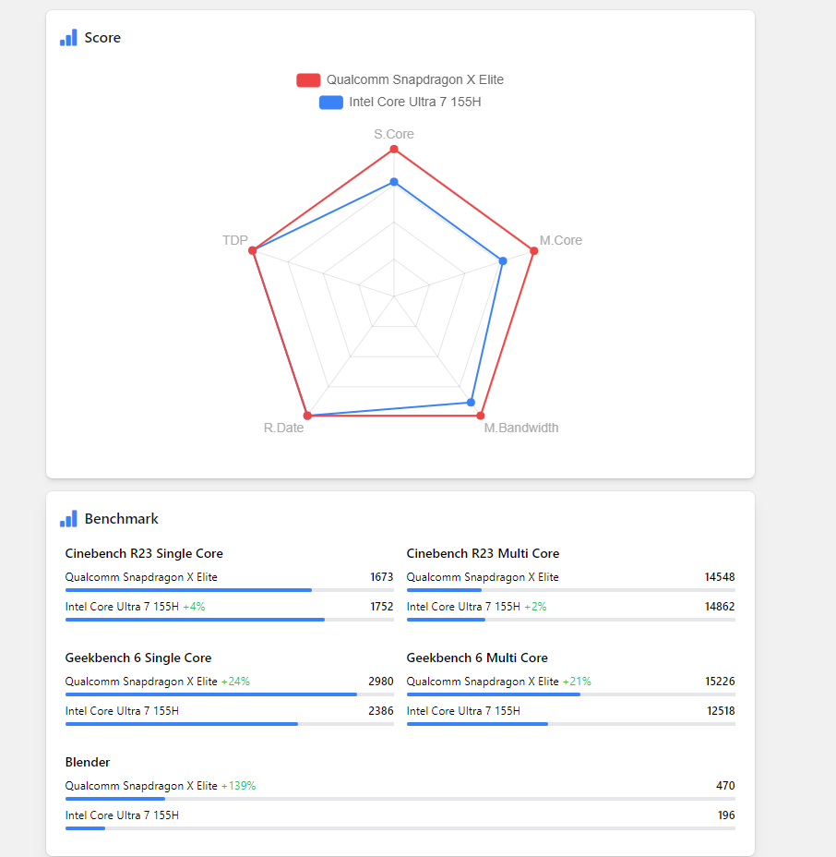Click the 15226 Geekbench multi score

(x=721, y=682)
